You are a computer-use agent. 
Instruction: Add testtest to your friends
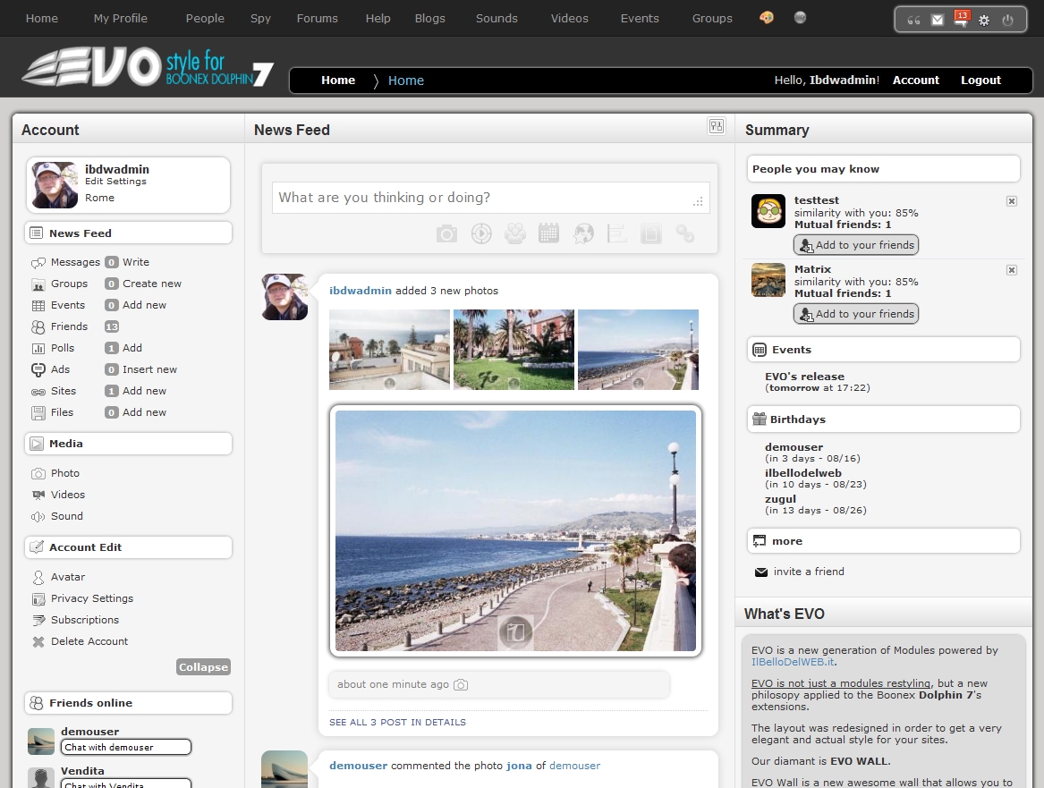coord(856,245)
